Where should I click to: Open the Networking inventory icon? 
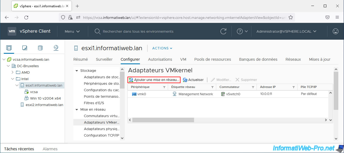56,48
